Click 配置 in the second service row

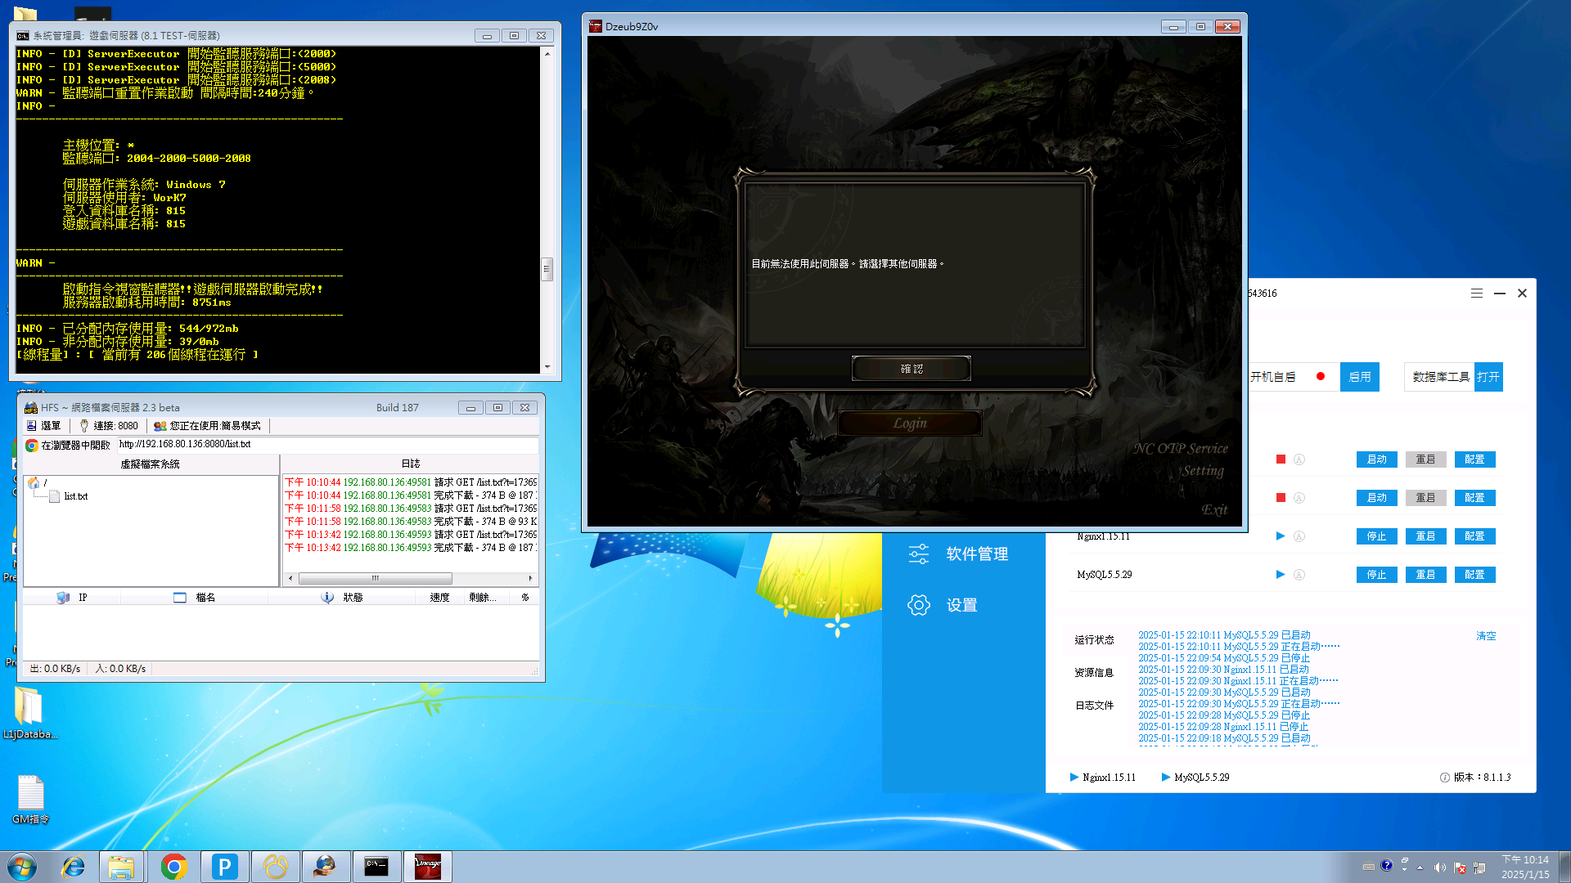coord(1474,498)
